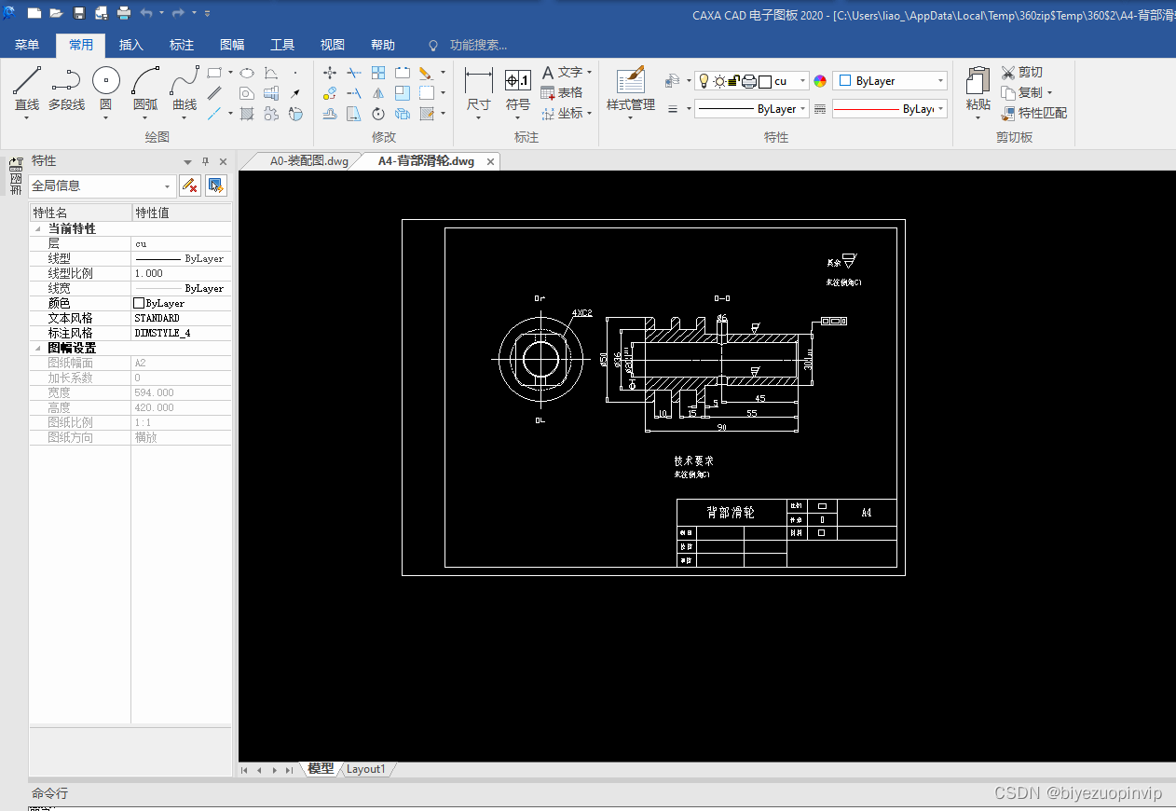Click the save icon in title bar
1176x811 pixels.
tap(79, 13)
